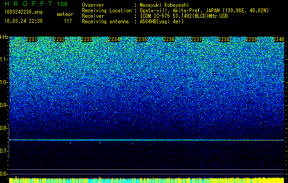Click the Receiving antenna label
Image resolution: width=288 pixels, height=183 pixels.
(x=105, y=22)
